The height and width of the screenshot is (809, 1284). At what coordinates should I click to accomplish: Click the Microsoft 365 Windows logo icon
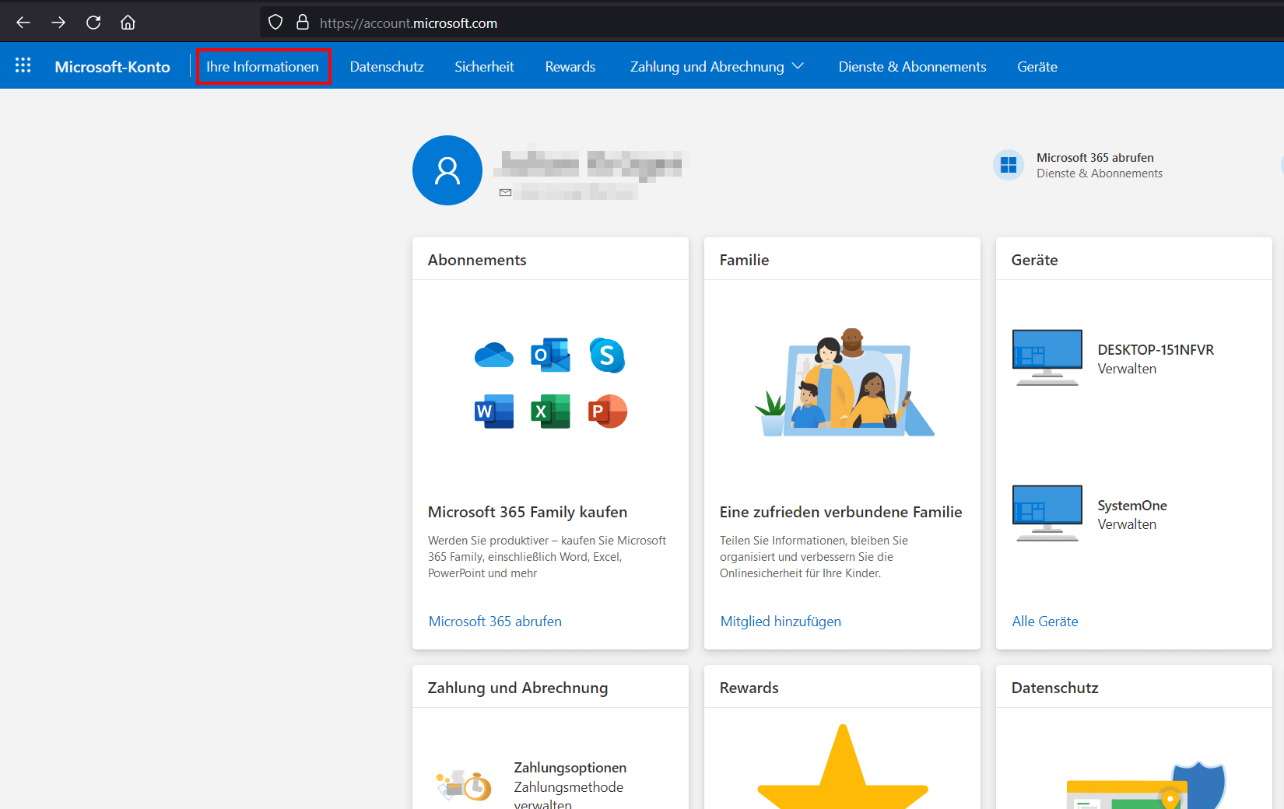pos(1009,165)
